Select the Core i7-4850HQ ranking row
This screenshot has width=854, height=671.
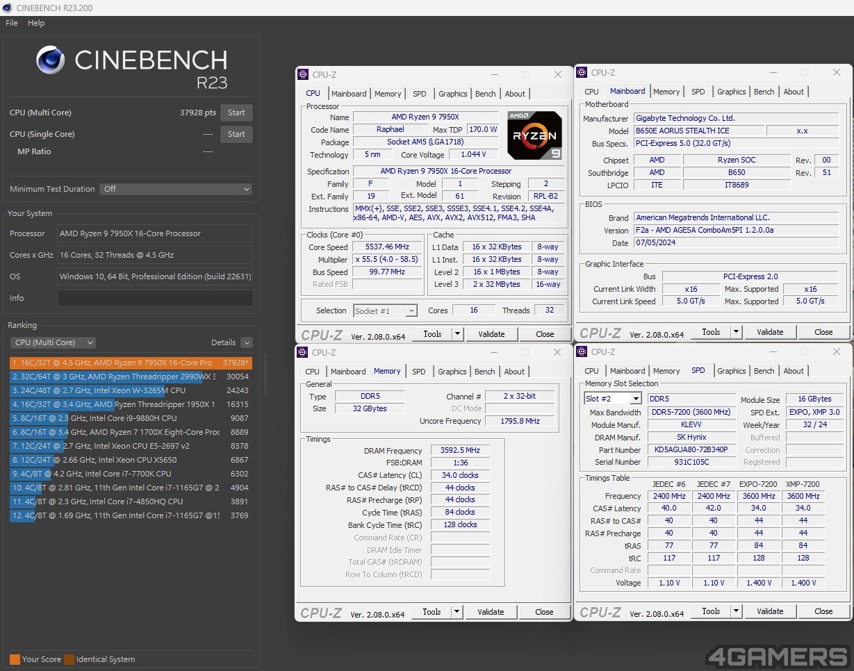(131, 502)
